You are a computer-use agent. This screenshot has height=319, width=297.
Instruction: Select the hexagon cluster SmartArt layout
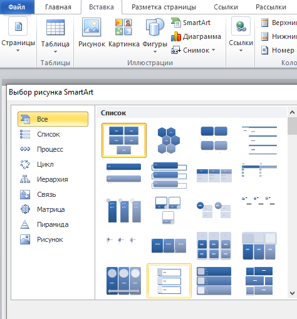tap(169, 140)
